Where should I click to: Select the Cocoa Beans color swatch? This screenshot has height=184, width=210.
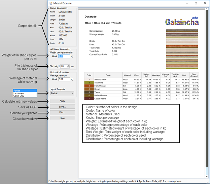coord(89,99)
